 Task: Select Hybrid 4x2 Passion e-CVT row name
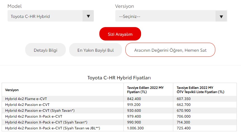(27, 104)
